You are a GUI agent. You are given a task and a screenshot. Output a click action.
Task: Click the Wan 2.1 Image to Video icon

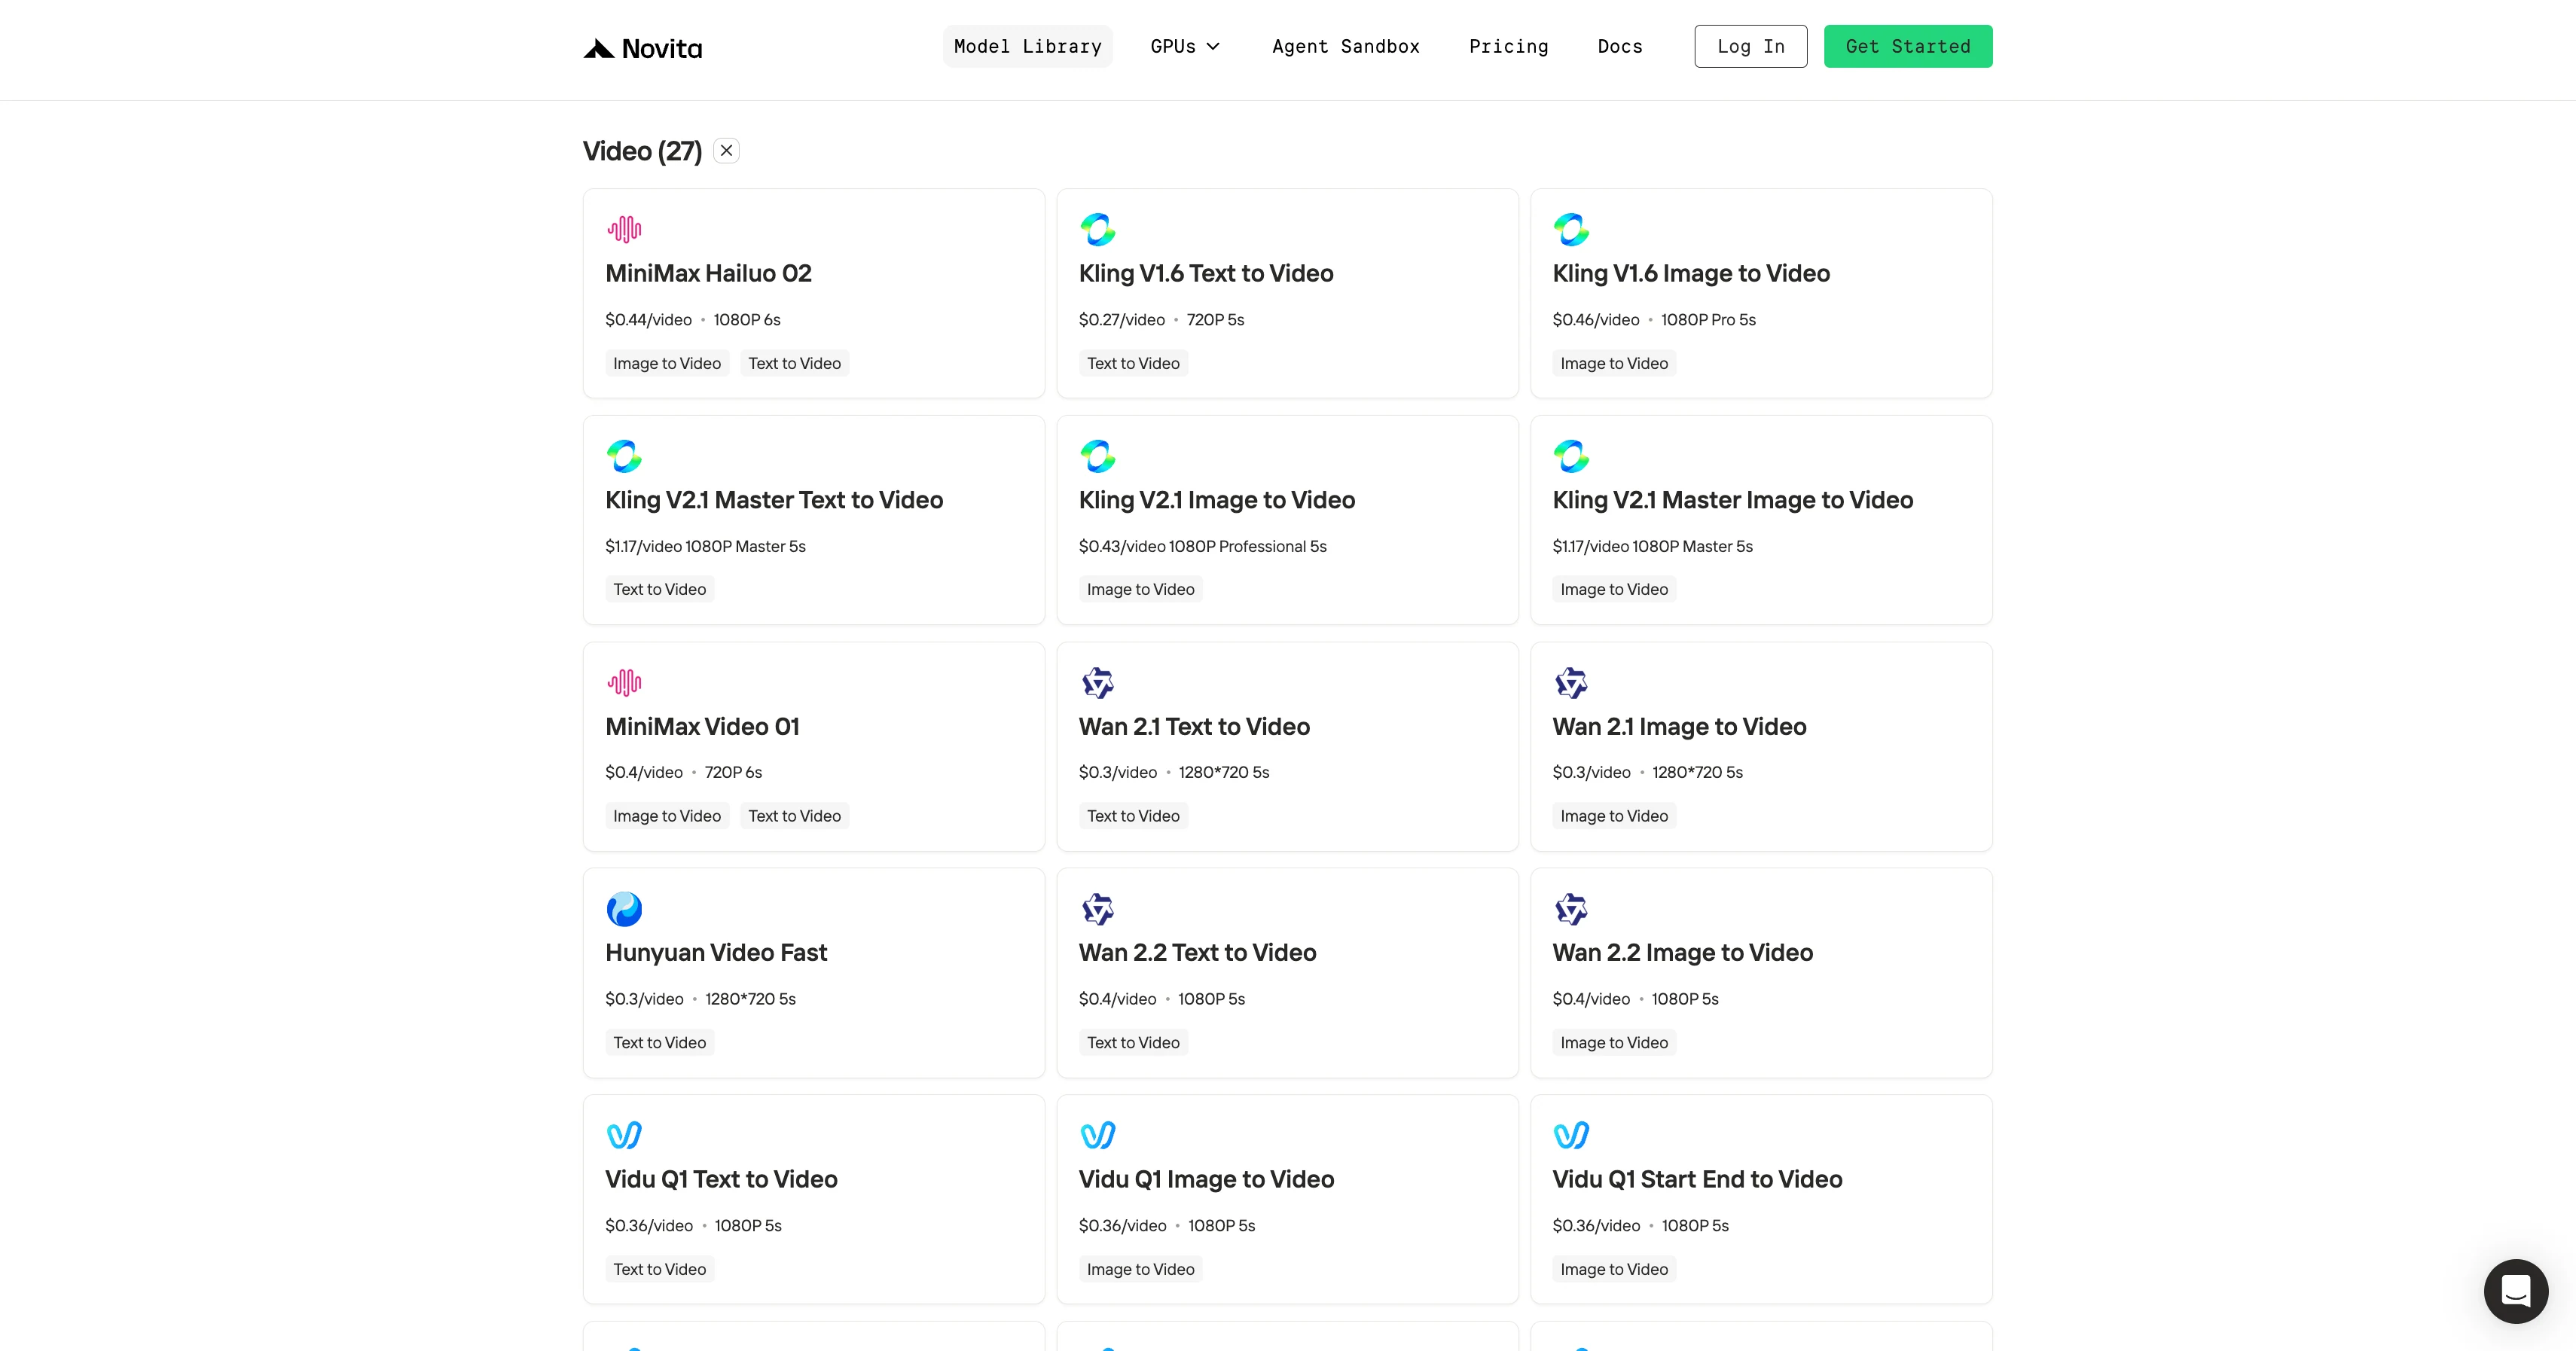point(1571,682)
